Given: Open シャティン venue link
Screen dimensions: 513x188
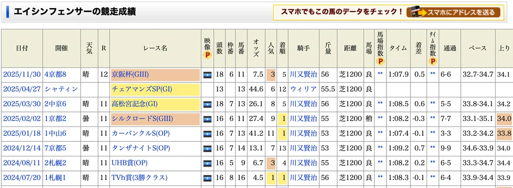Looking at the screenshot, I should (x=62, y=89).
